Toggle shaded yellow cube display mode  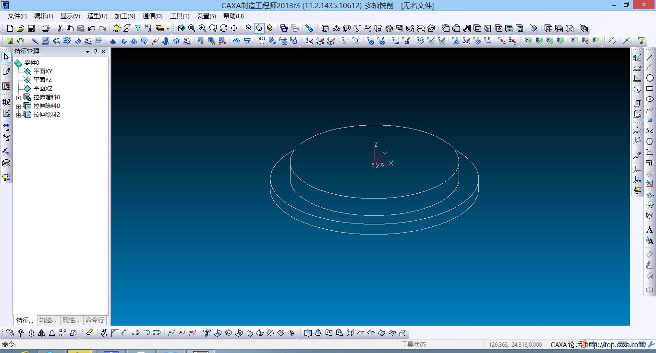click(x=270, y=28)
